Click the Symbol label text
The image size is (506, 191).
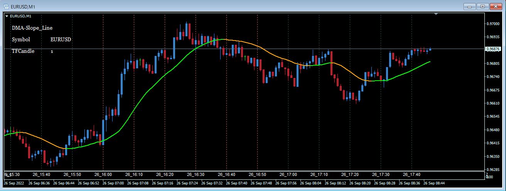coord(21,39)
